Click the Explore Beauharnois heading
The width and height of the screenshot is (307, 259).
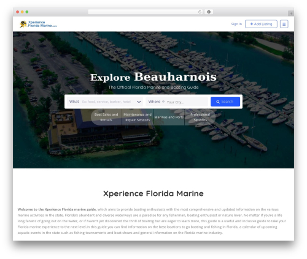pos(153,77)
